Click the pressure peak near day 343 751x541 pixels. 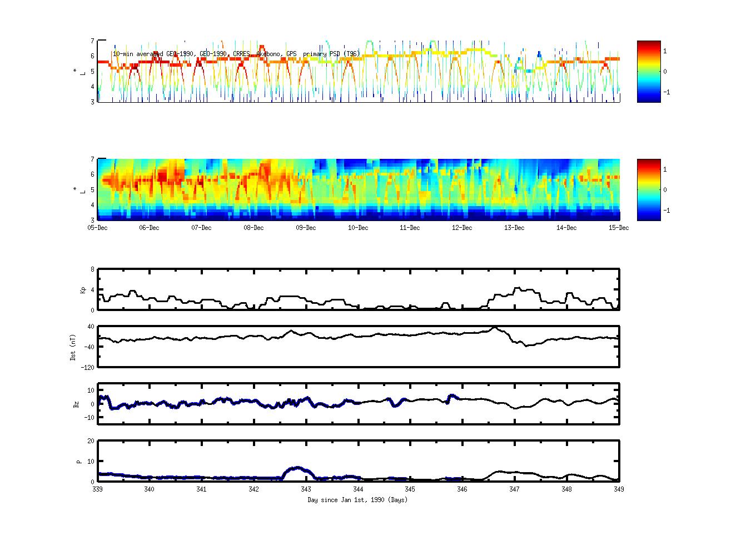[x=298, y=468]
